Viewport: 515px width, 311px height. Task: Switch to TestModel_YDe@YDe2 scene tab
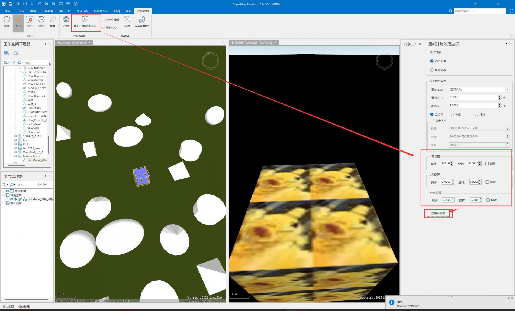72,42
